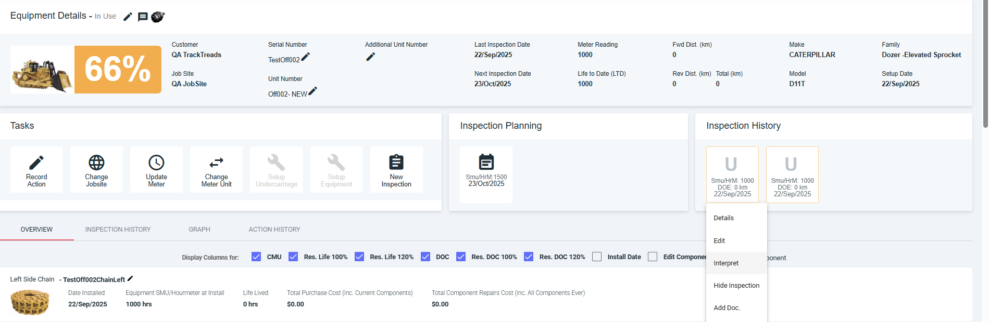Viewport: 989px width, 322px height.
Task: Switch to the Inspection History tab
Action: [x=118, y=230]
